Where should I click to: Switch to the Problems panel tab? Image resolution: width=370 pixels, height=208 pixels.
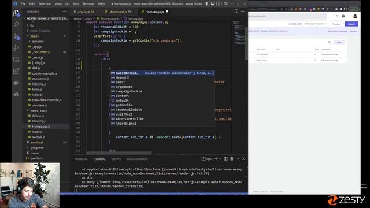[x=81, y=159]
